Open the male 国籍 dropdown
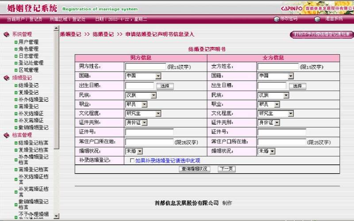This screenshot has height=221, width=354. [143, 76]
